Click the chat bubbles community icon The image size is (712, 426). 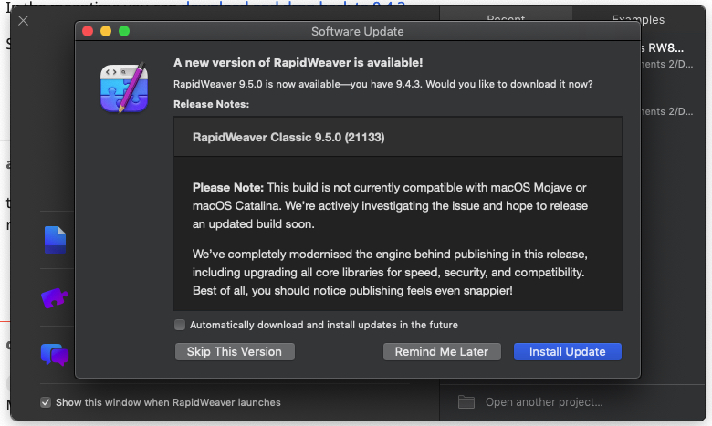(x=55, y=355)
